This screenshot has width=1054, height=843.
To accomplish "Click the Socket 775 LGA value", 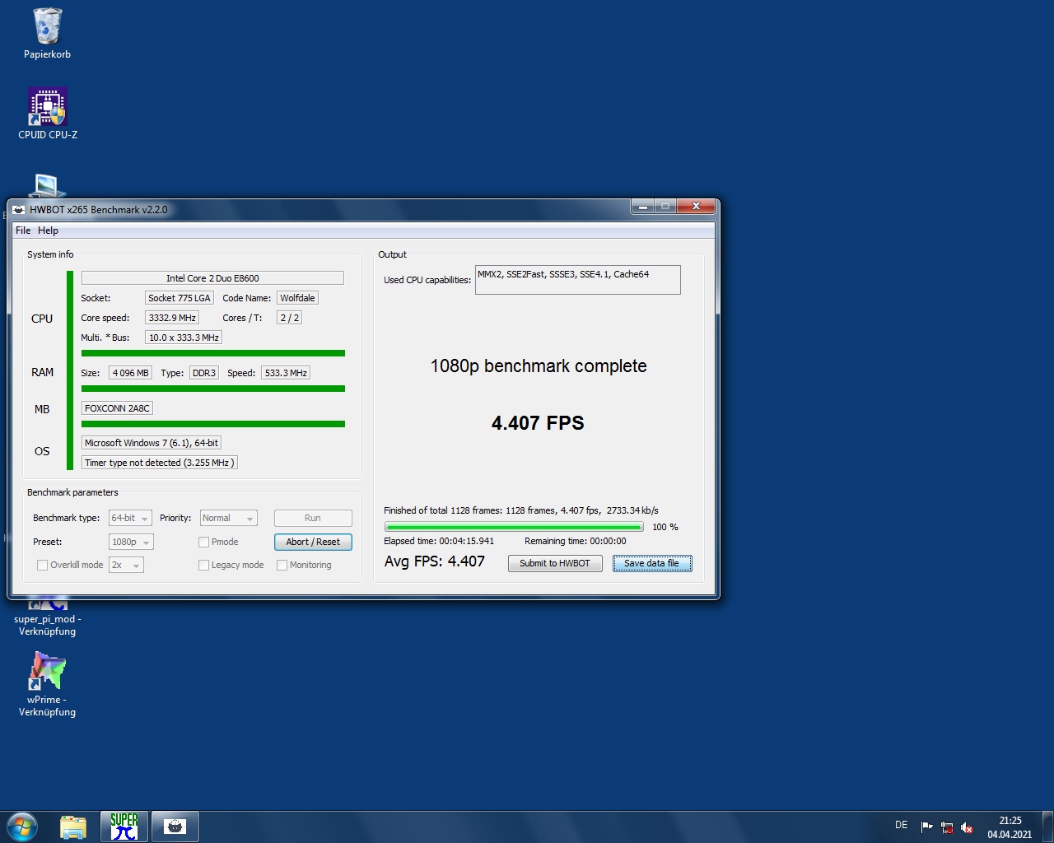I will click(180, 298).
